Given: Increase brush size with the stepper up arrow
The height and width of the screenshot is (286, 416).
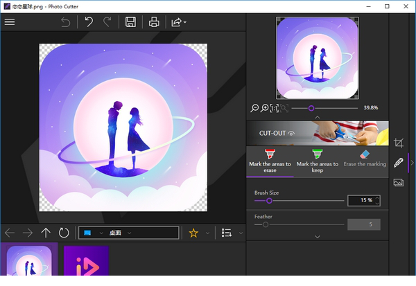Looking at the screenshot, I should click(377, 198).
